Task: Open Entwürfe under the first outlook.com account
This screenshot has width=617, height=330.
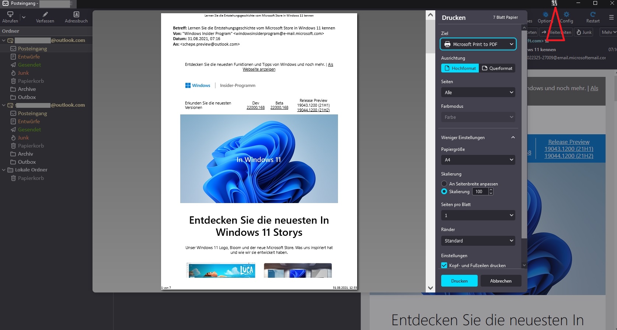Action: tap(29, 57)
